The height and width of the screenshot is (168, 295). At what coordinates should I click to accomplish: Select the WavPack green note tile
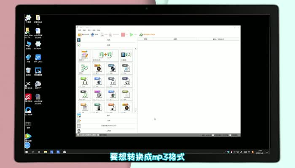tap(84, 95)
